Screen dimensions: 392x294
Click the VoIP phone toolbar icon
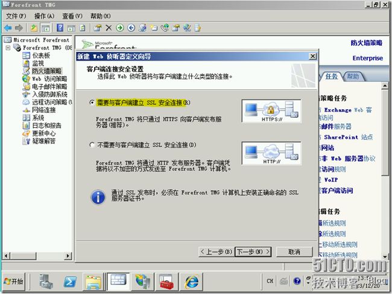point(165,28)
